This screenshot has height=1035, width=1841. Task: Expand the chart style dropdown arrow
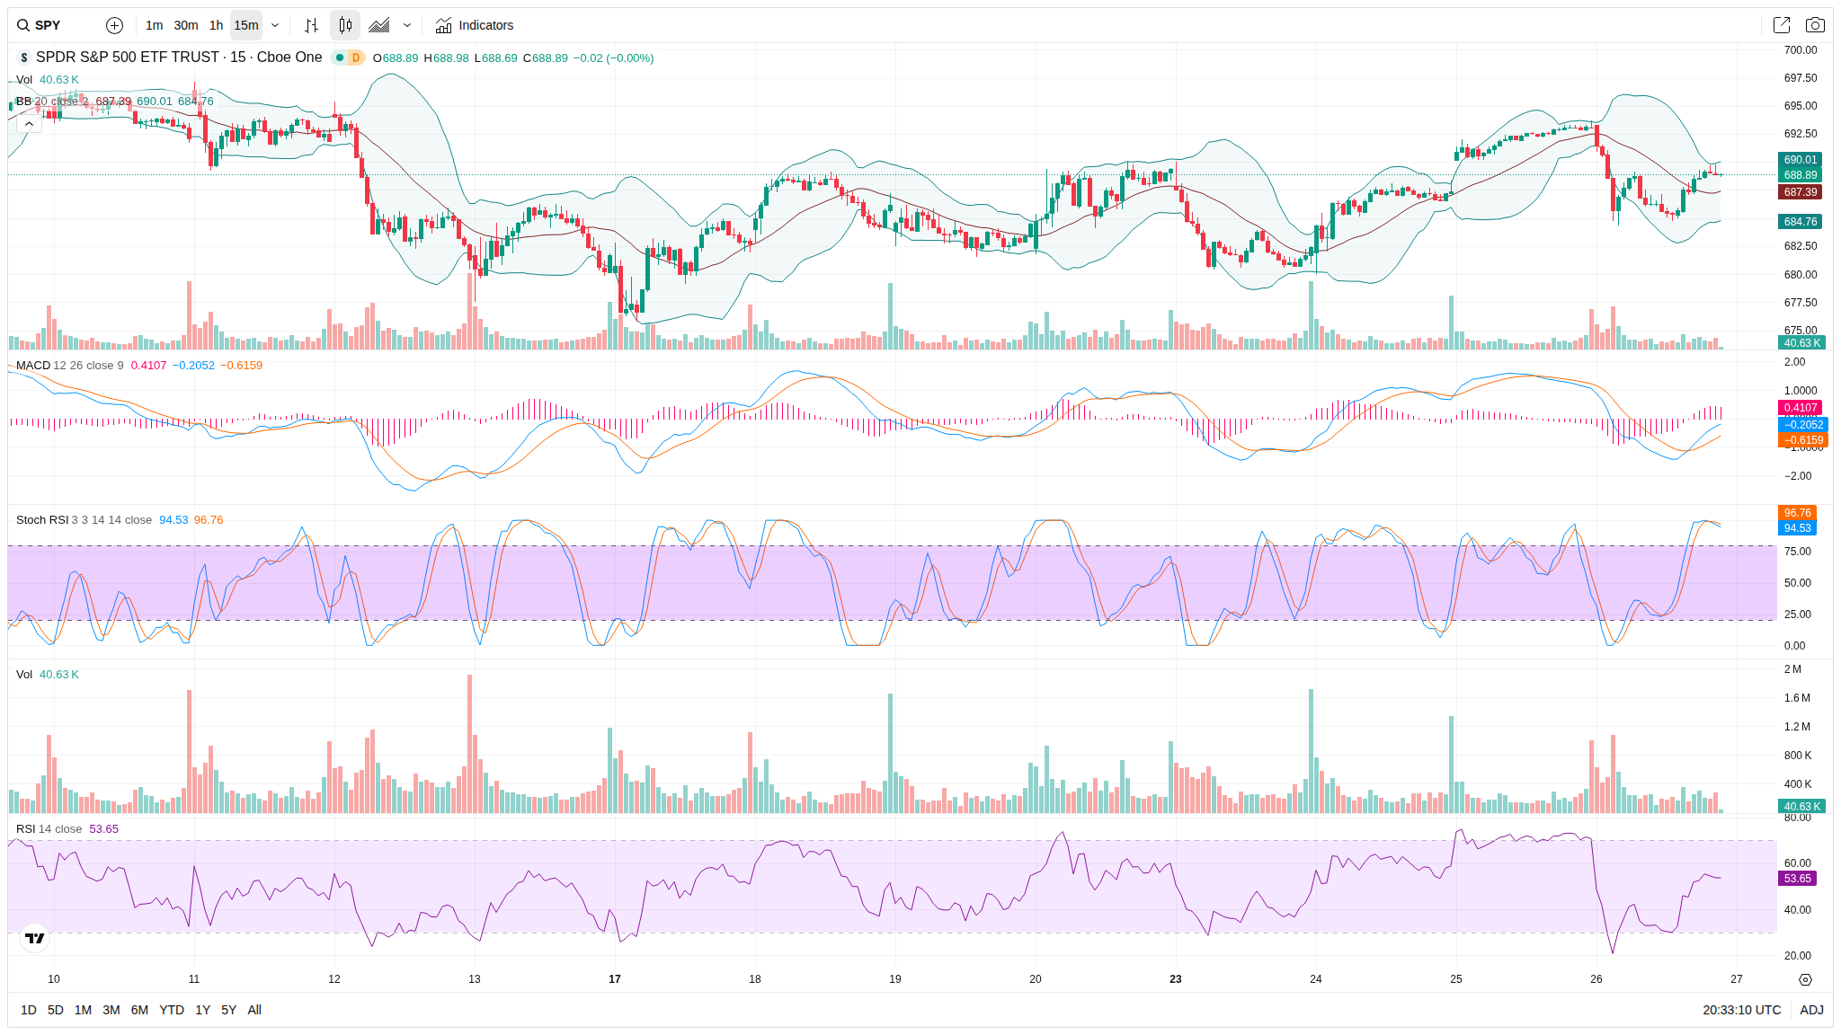pos(407,25)
